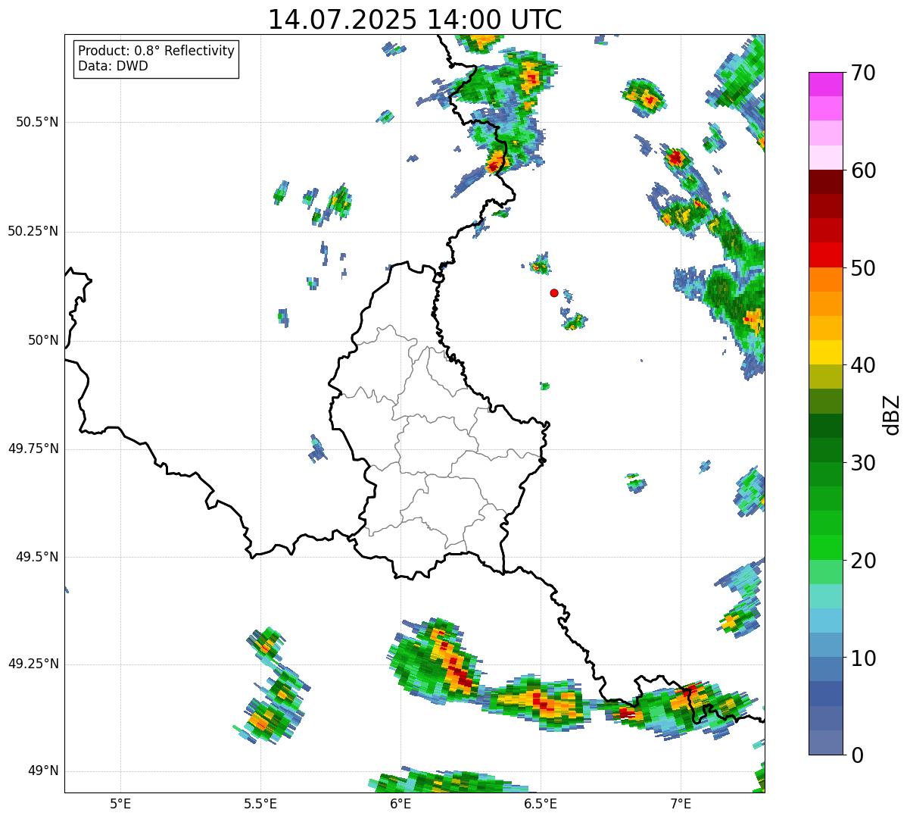Click the 6.5°E longitude label
910x819 pixels.
tap(541, 803)
